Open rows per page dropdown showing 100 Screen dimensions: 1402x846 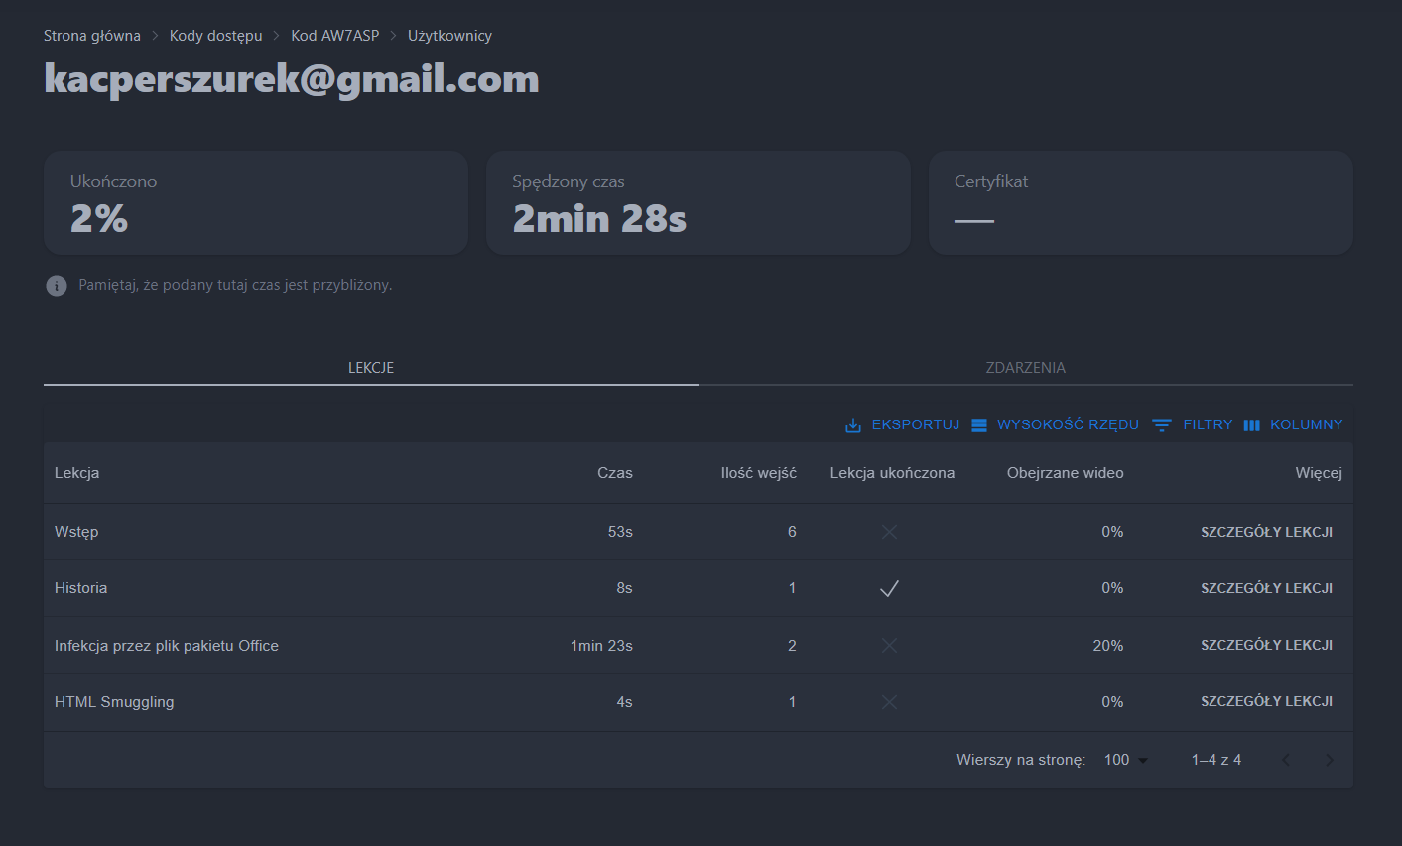click(1126, 760)
